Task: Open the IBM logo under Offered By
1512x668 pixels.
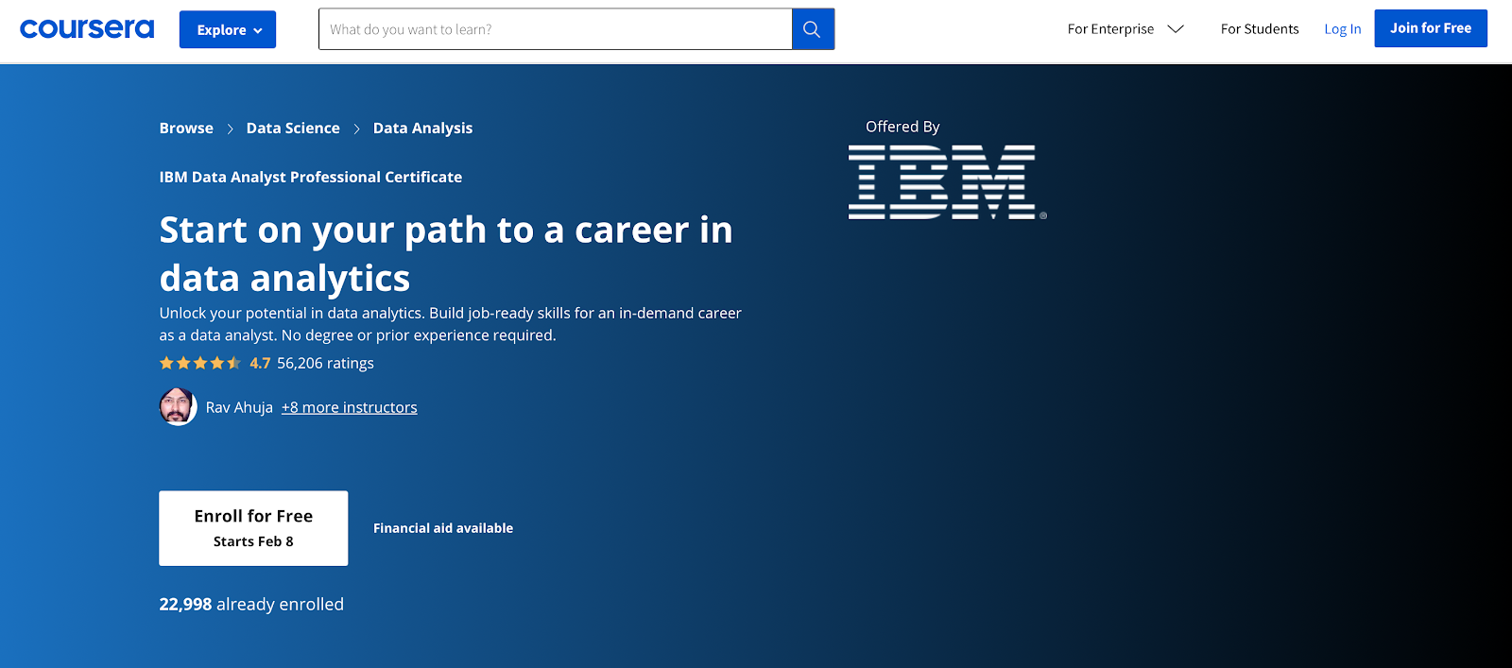Action: pyautogui.click(x=947, y=182)
